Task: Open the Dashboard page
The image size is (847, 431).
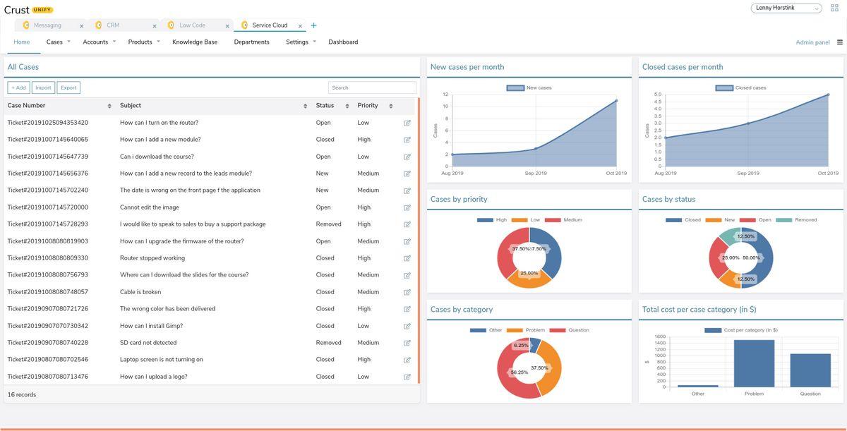Action: pos(343,42)
